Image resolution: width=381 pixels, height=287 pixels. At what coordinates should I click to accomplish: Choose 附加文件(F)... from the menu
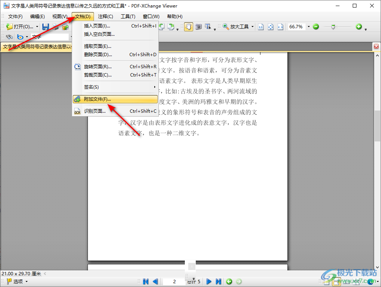115,99
